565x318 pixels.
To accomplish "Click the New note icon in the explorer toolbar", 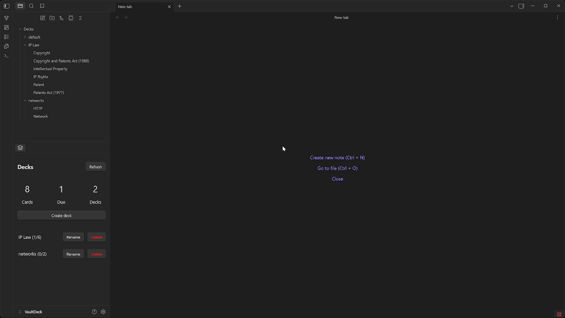I will (x=42, y=18).
